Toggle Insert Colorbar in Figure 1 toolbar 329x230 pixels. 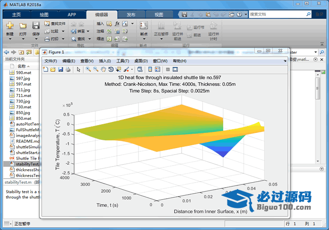[150, 69]
